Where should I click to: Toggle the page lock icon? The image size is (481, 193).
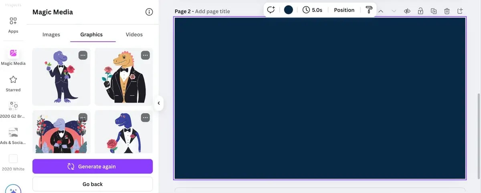pyautogui.click(x=420, y=11)
